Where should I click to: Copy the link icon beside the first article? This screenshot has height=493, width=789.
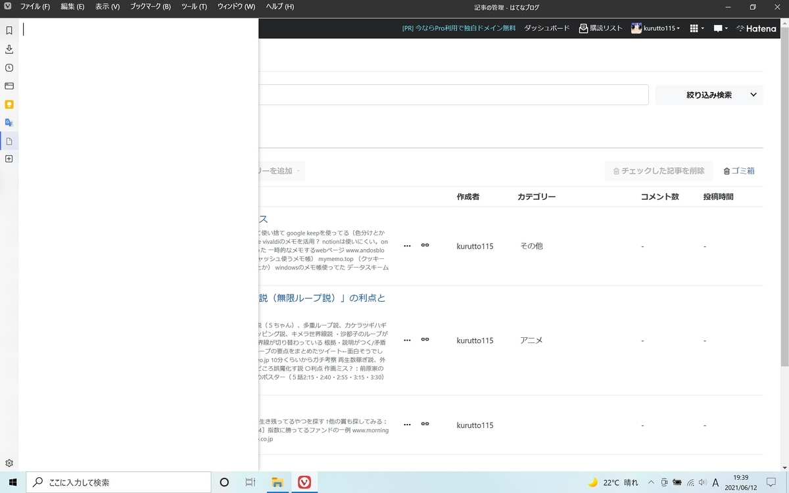click(x=425, y=245)
